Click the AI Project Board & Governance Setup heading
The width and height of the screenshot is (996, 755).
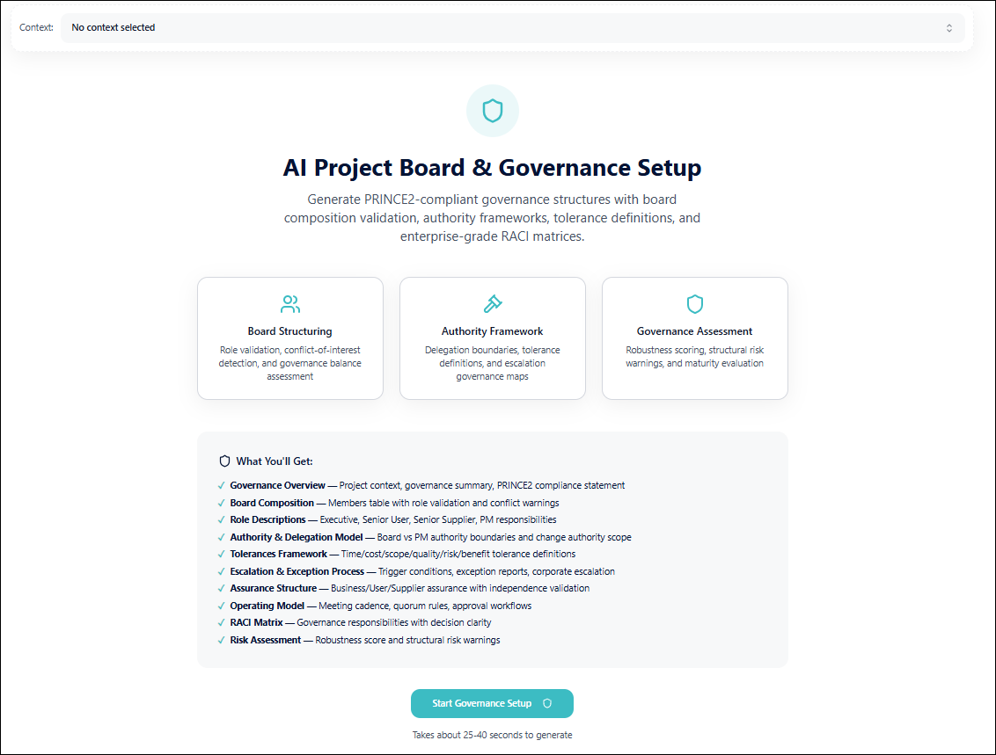[493, 168]
